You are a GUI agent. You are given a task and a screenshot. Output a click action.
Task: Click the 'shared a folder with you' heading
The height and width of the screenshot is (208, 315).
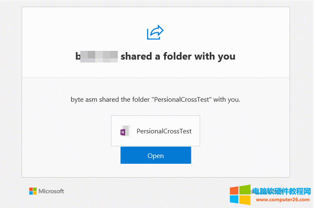(178, 56)
